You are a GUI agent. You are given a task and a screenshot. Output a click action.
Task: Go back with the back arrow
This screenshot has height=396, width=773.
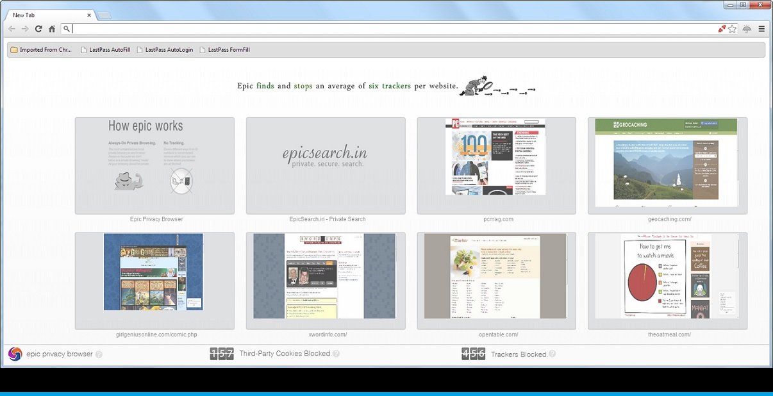[12, 29]
